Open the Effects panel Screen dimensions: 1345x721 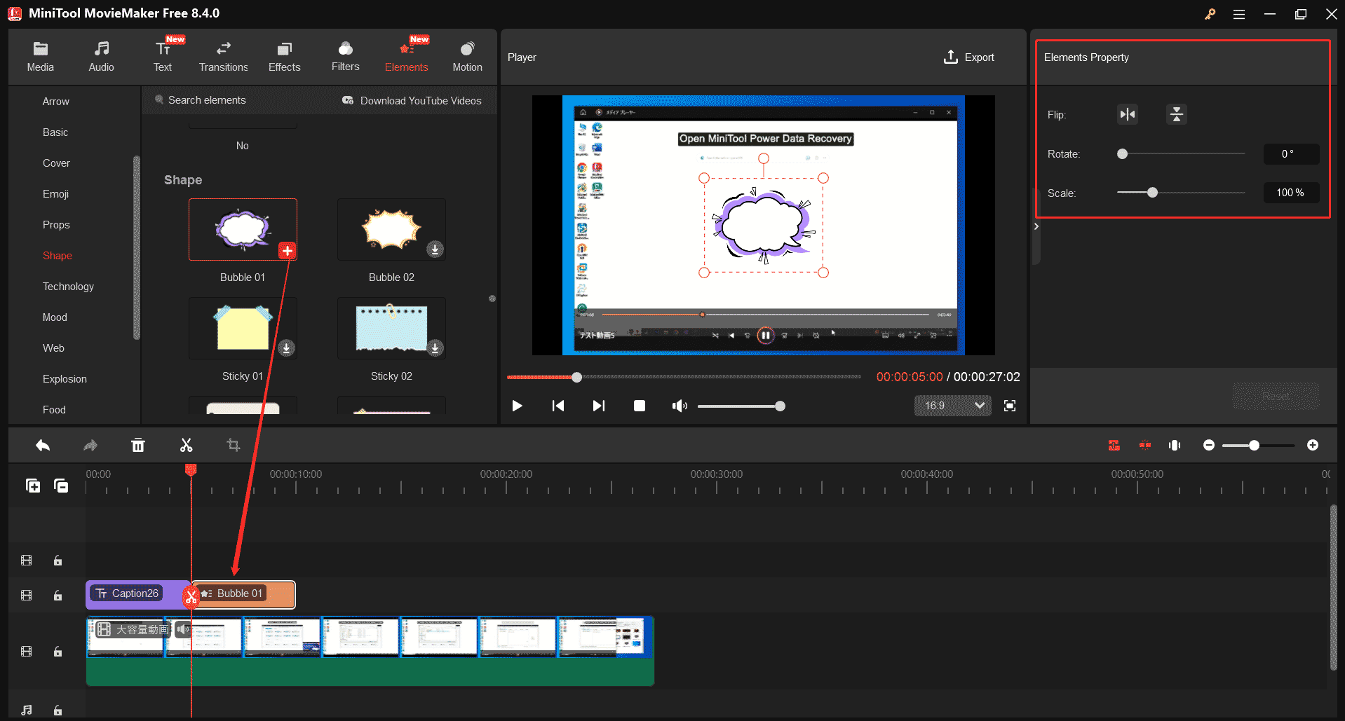coord(284,56)
